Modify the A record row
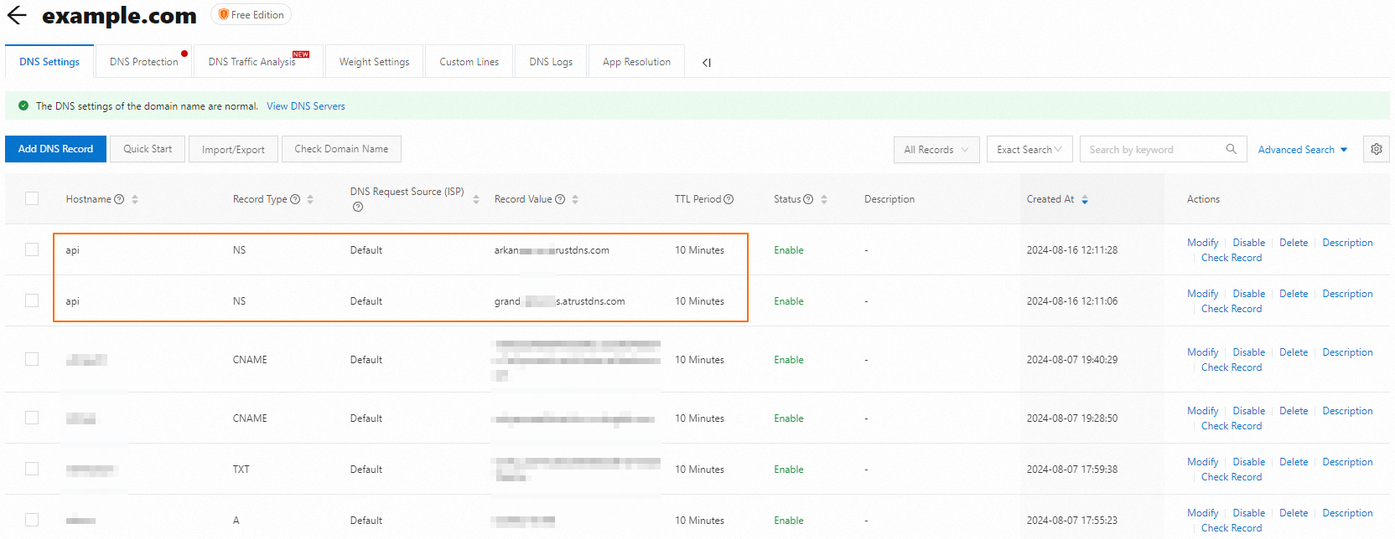The height and width of the screenshot is (539, 1395). 1202,513
